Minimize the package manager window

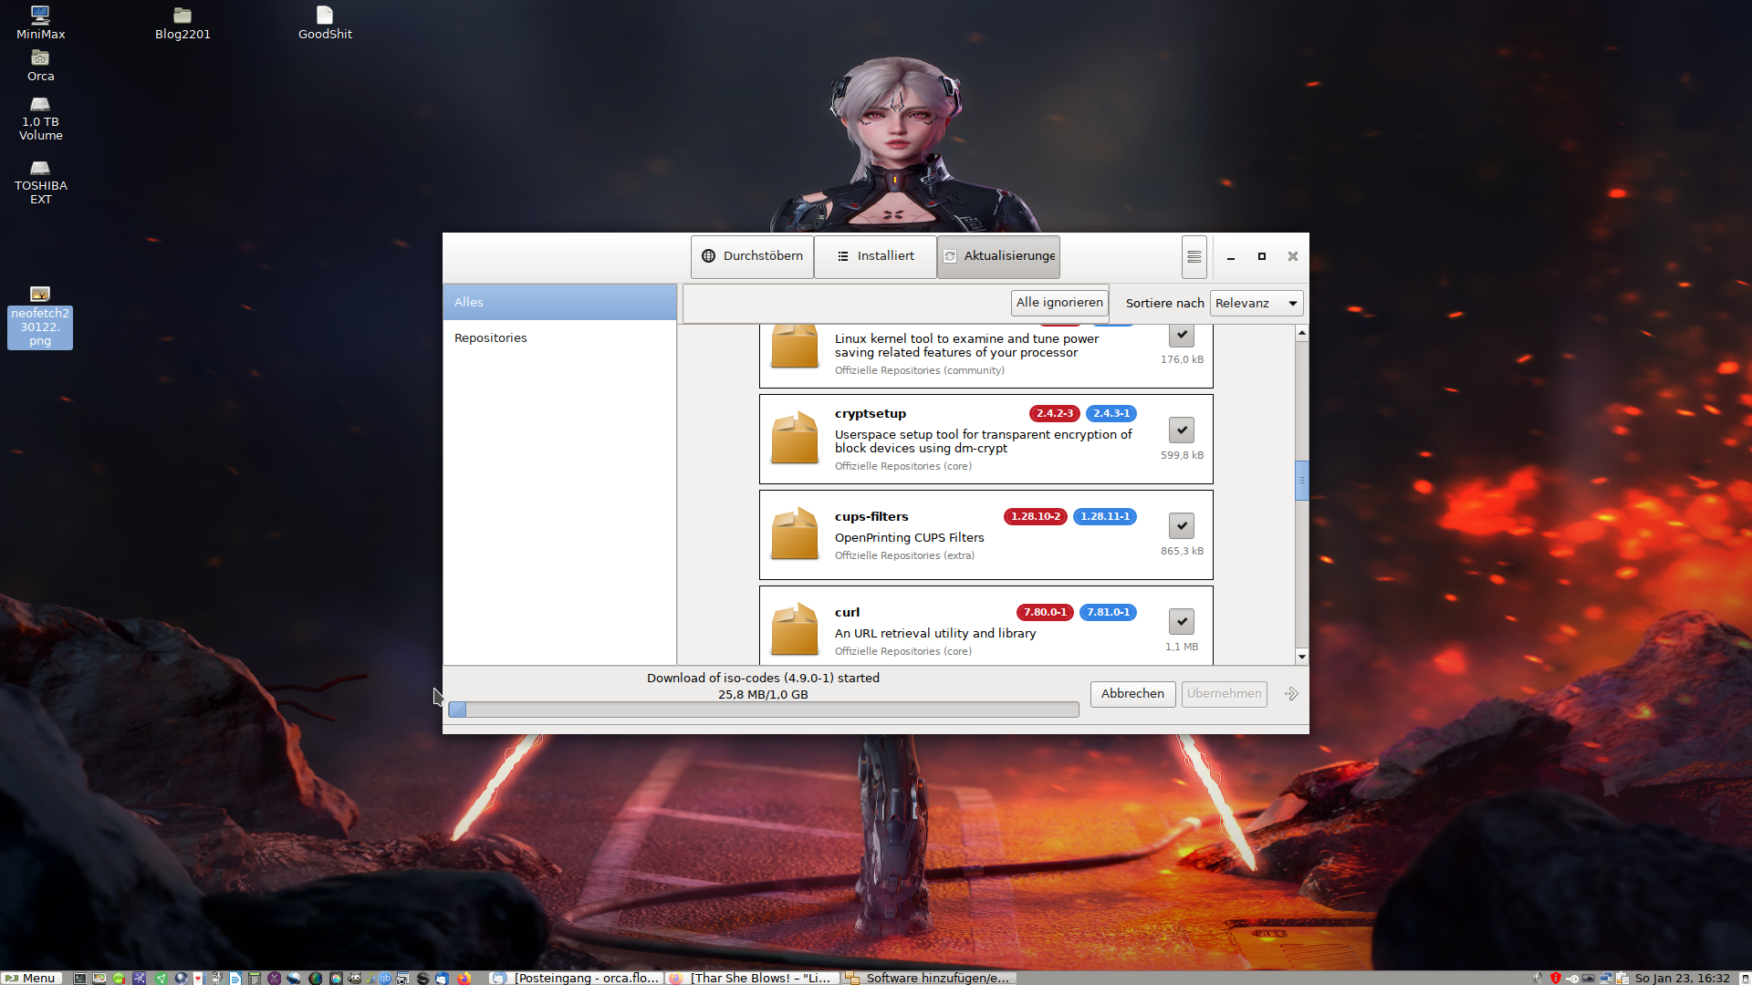(x=1230, y=257)
